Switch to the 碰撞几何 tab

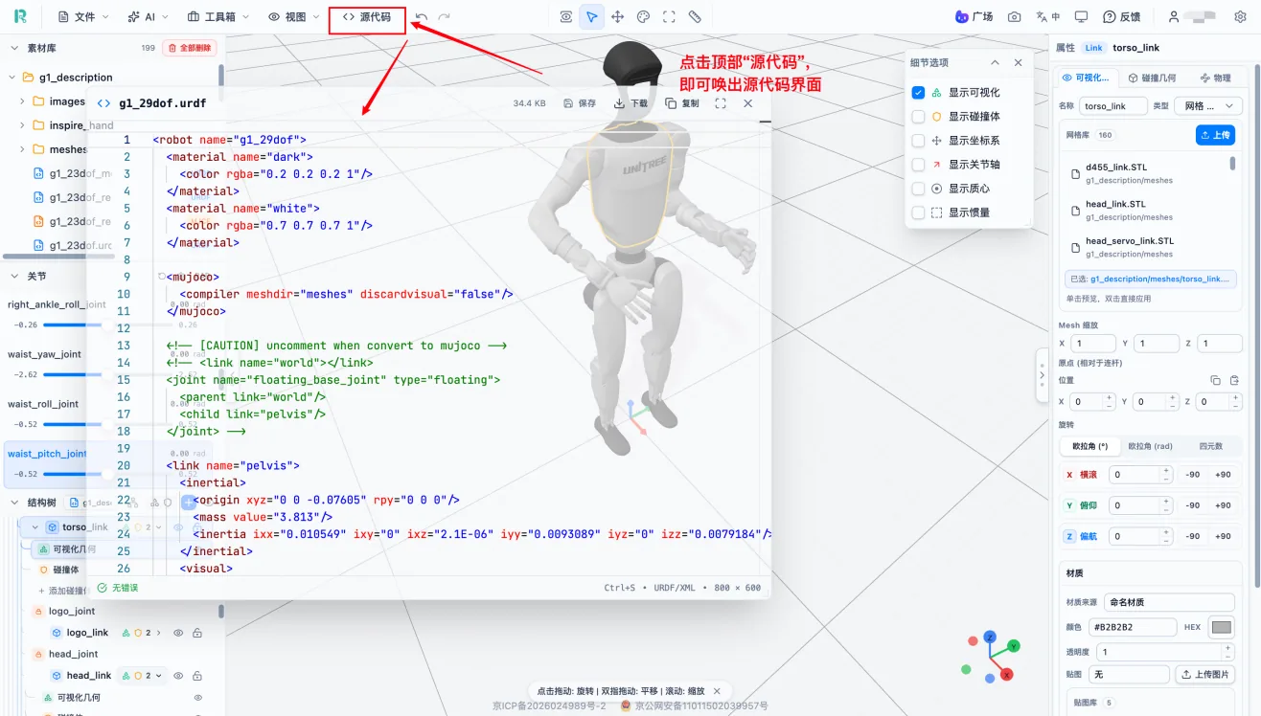tap(1153, 78)
